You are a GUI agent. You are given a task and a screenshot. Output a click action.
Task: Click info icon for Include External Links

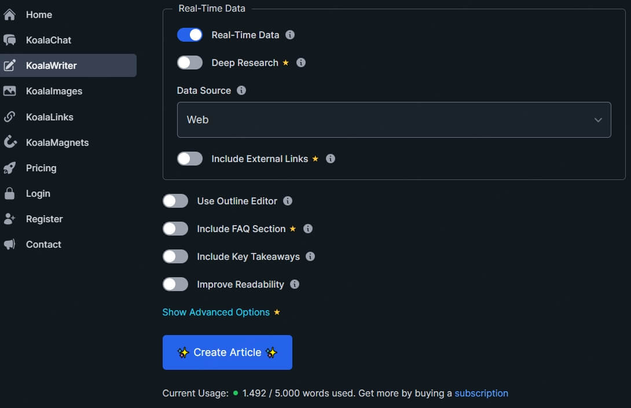pyautogui.click(x=331, y=159)
